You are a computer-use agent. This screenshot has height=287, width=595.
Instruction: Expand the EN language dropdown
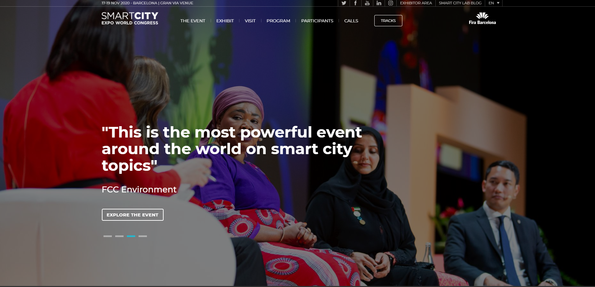pyautogui.click(x=494, y=3)
